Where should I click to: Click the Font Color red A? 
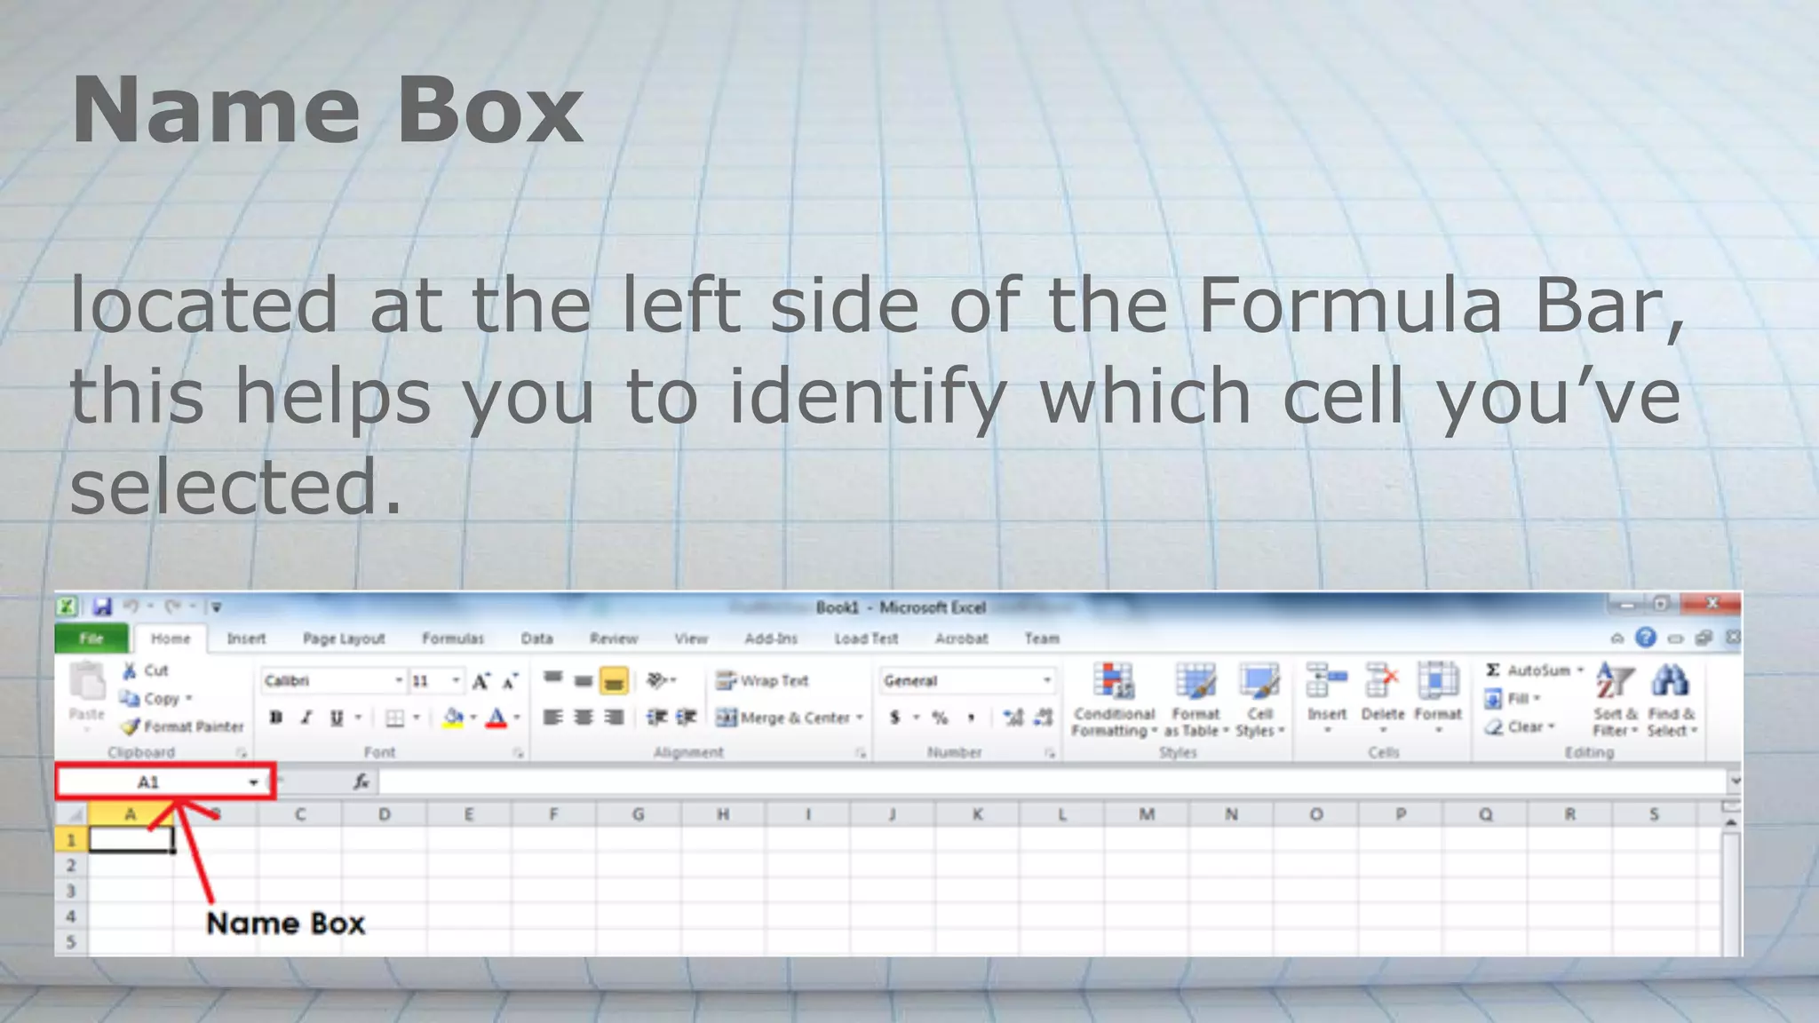497,718
